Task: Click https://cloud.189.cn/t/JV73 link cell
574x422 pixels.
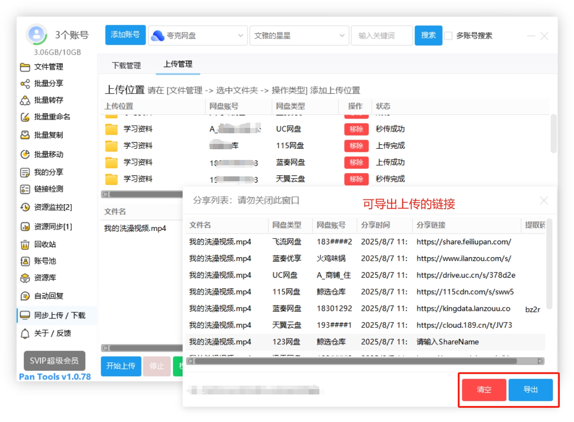Action: coord(464,325)
